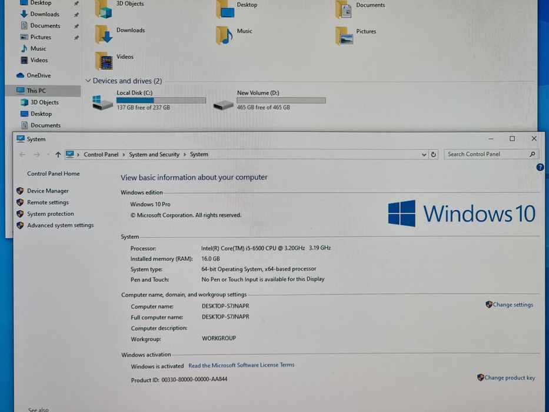The image size is (549, 412).
Task: Click the Windows 10 Pro edition text
Action: tap(150, 204)
